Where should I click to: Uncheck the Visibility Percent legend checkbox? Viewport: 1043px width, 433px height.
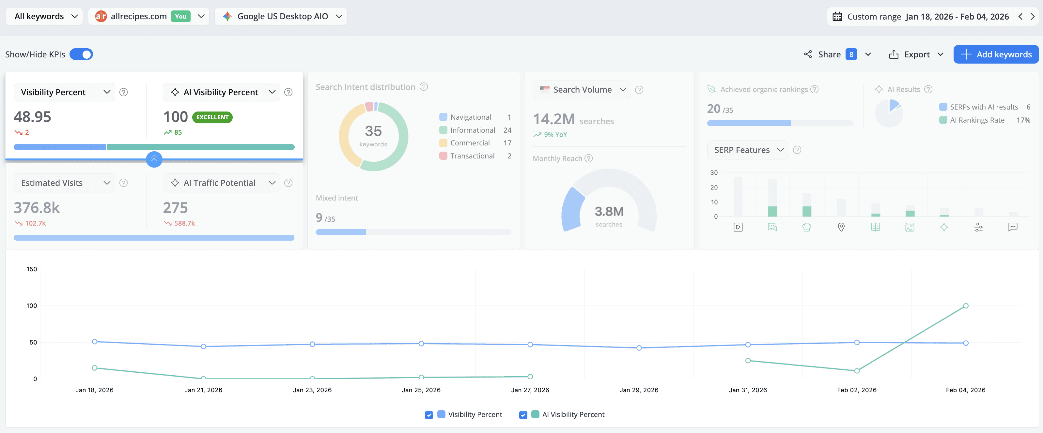pos(428,414)
